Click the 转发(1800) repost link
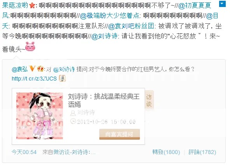Screen dimensions: 230x168 pyautogui.click(x=166, y=152)
